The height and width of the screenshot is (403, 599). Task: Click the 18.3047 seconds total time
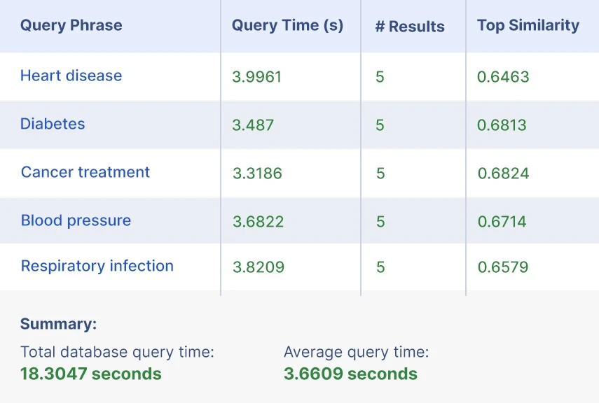click(91, 374)
